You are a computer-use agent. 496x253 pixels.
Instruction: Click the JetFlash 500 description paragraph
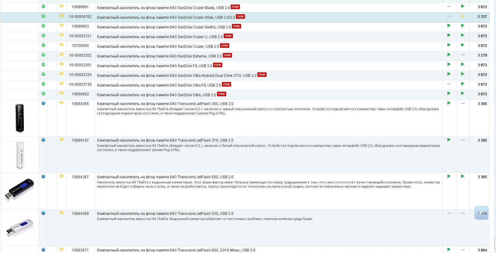(268, 184)
